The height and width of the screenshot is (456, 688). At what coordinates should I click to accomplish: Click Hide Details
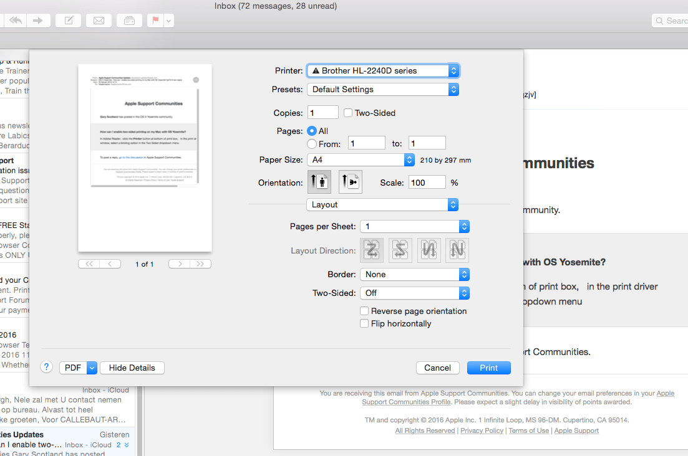click(132, 368)
